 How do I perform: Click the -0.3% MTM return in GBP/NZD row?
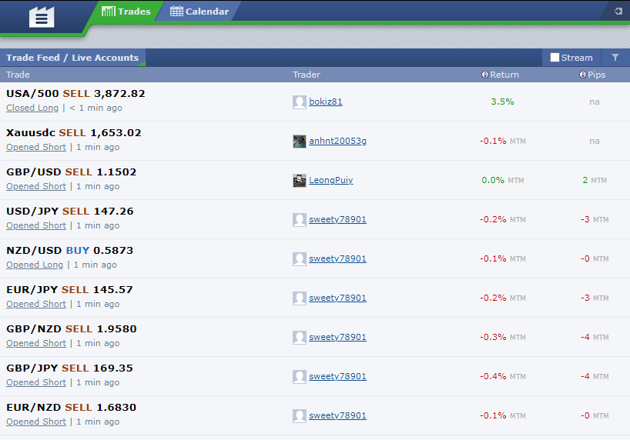pos(503,337)
